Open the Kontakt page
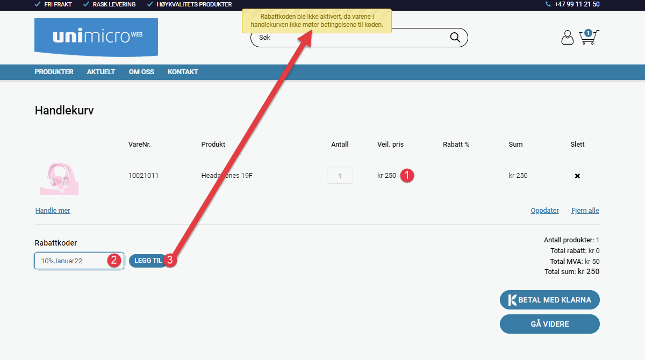 point(183,72)
